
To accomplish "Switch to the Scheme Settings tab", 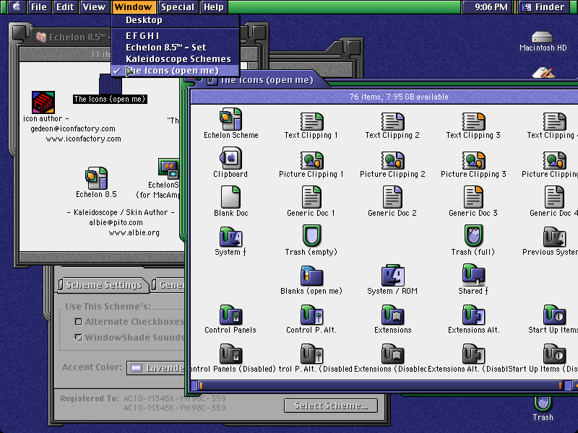I will (x=103, y=285).
